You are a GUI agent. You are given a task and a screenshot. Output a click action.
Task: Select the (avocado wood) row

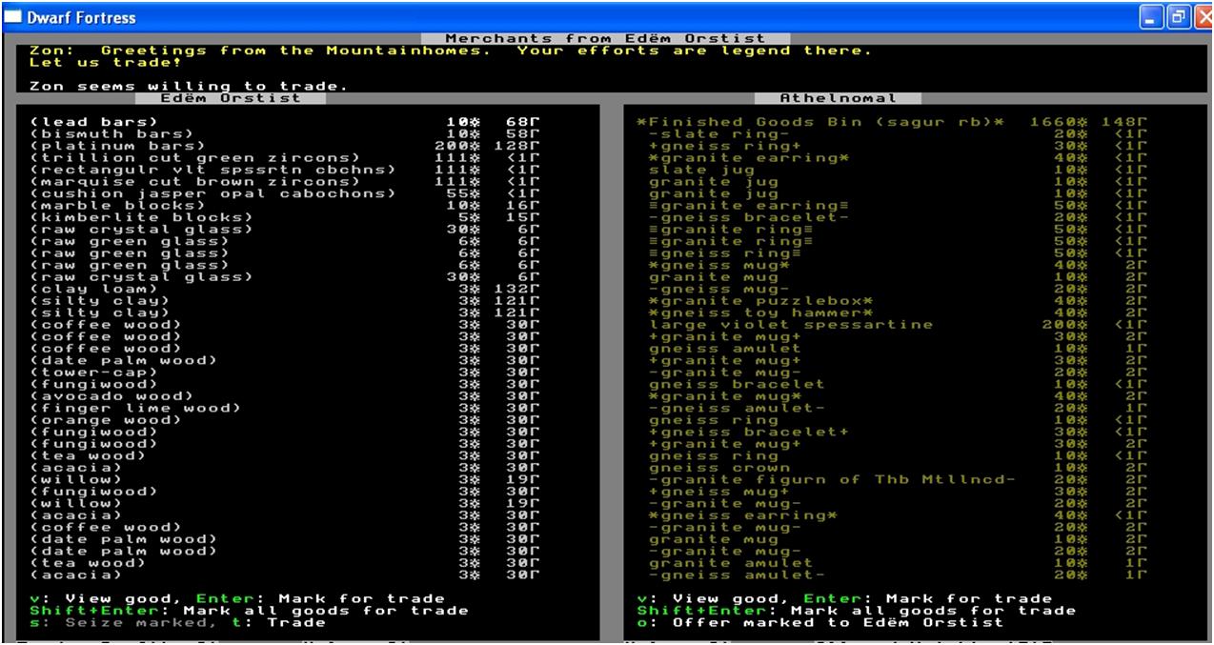click(x=286, y=395)
